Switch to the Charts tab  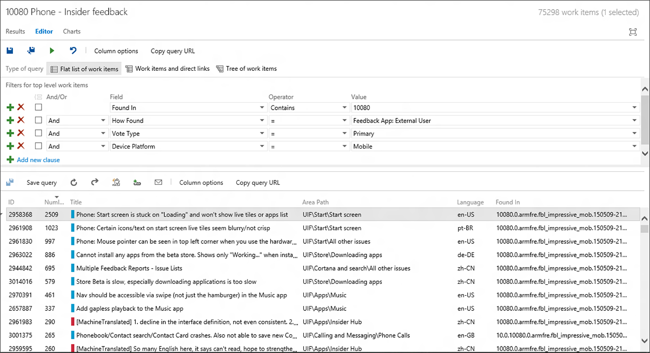71,31
